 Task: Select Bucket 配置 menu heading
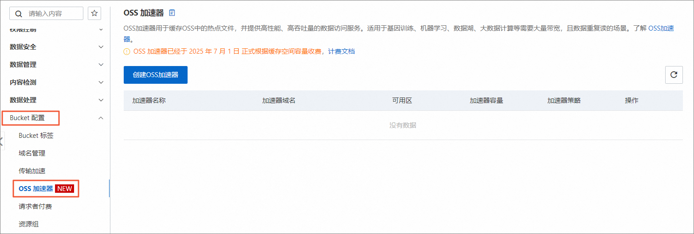[27, 117]
